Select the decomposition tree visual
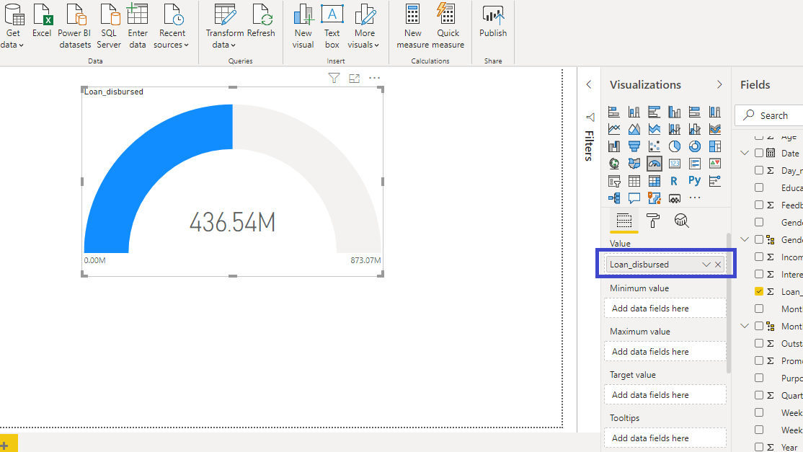This screenshot has height=452, width=803. 614,198
